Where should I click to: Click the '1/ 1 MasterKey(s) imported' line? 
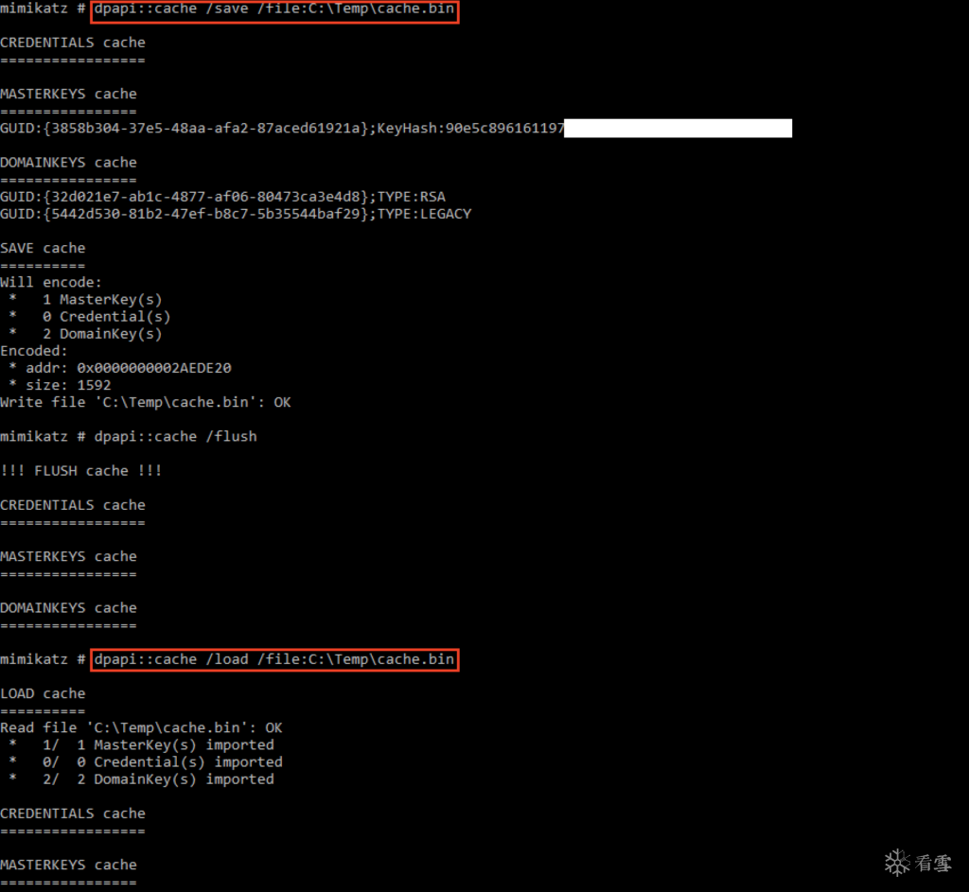[x=142, y=745]
